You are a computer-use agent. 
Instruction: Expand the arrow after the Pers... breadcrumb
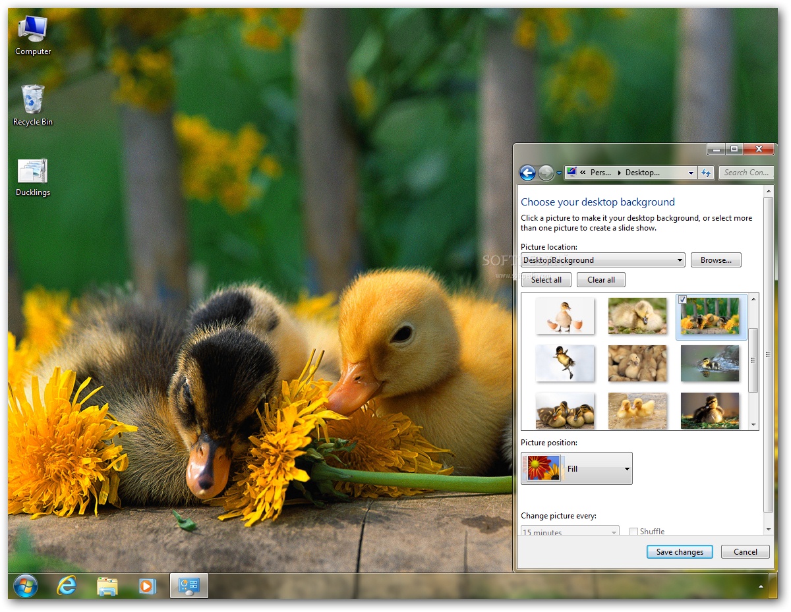point(619,173)
